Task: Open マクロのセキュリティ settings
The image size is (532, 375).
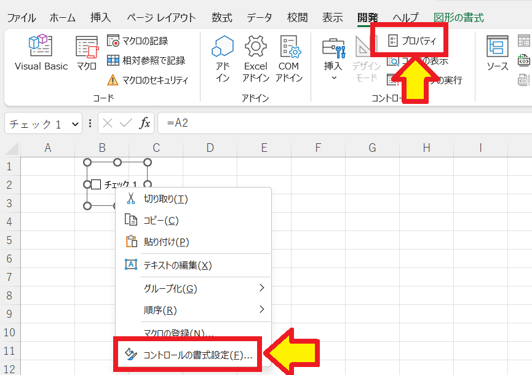Action: (148, 80)
